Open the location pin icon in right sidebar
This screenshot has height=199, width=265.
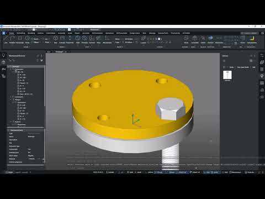262,76
